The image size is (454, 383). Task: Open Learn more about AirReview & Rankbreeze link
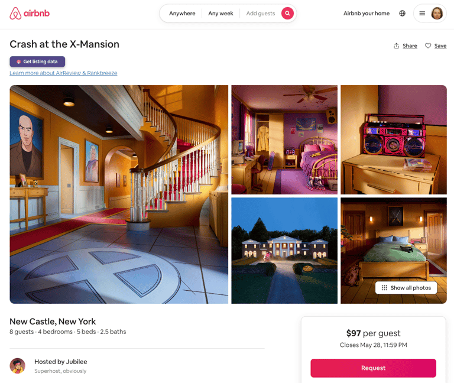point(63,73)
